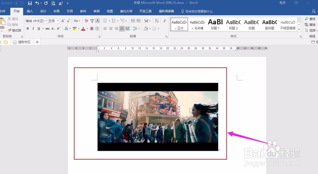Screen dimensions: 318x174
Task: Decrease font size with shrink font icon
Action: tap(69, 21)
